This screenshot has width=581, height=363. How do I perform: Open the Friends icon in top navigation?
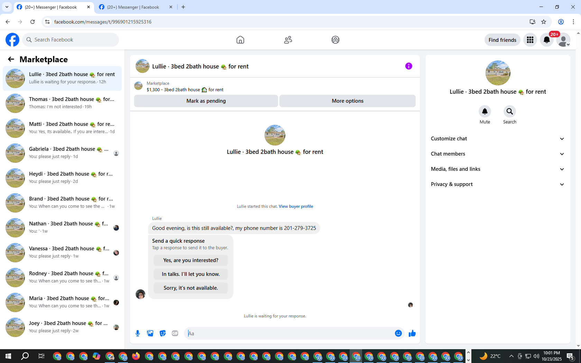(x=288, y=40)
